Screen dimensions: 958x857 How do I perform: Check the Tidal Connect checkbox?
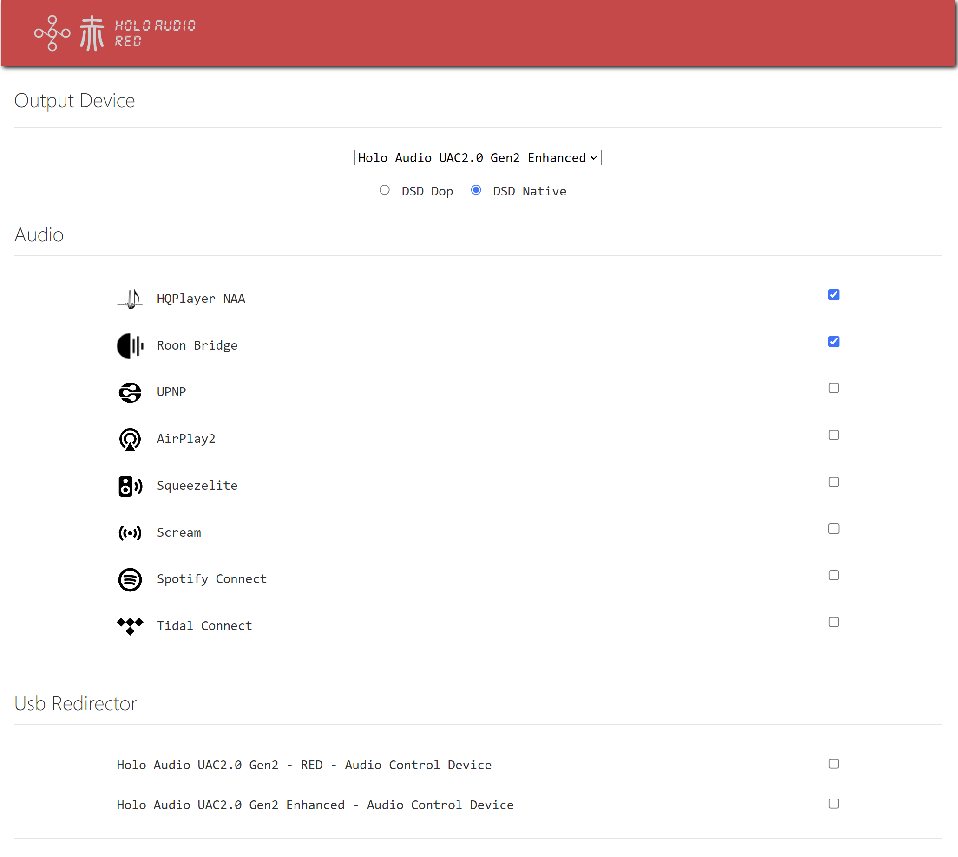[833, 622]
